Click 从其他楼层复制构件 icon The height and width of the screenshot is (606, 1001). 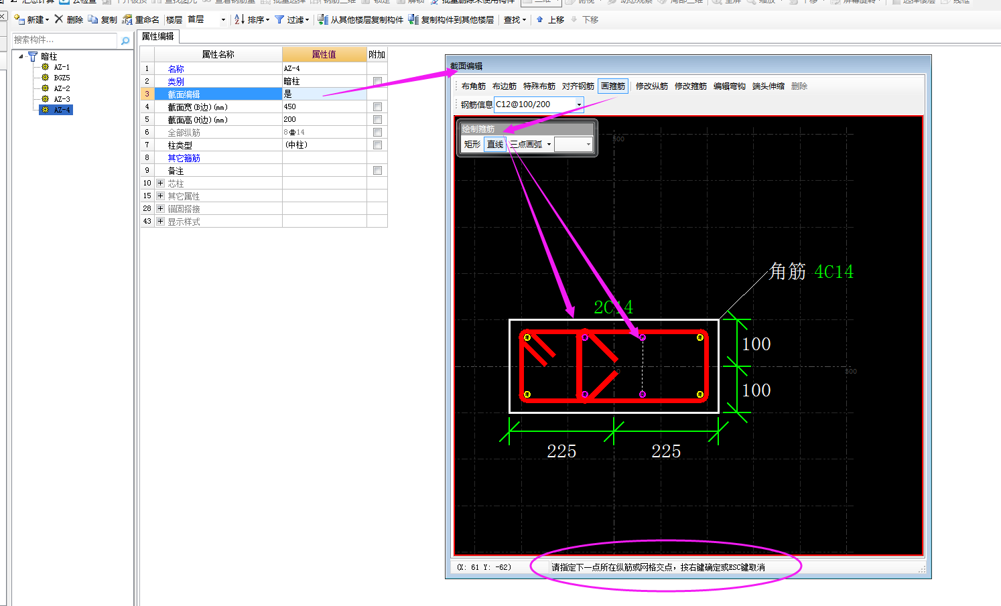point(323,19)
